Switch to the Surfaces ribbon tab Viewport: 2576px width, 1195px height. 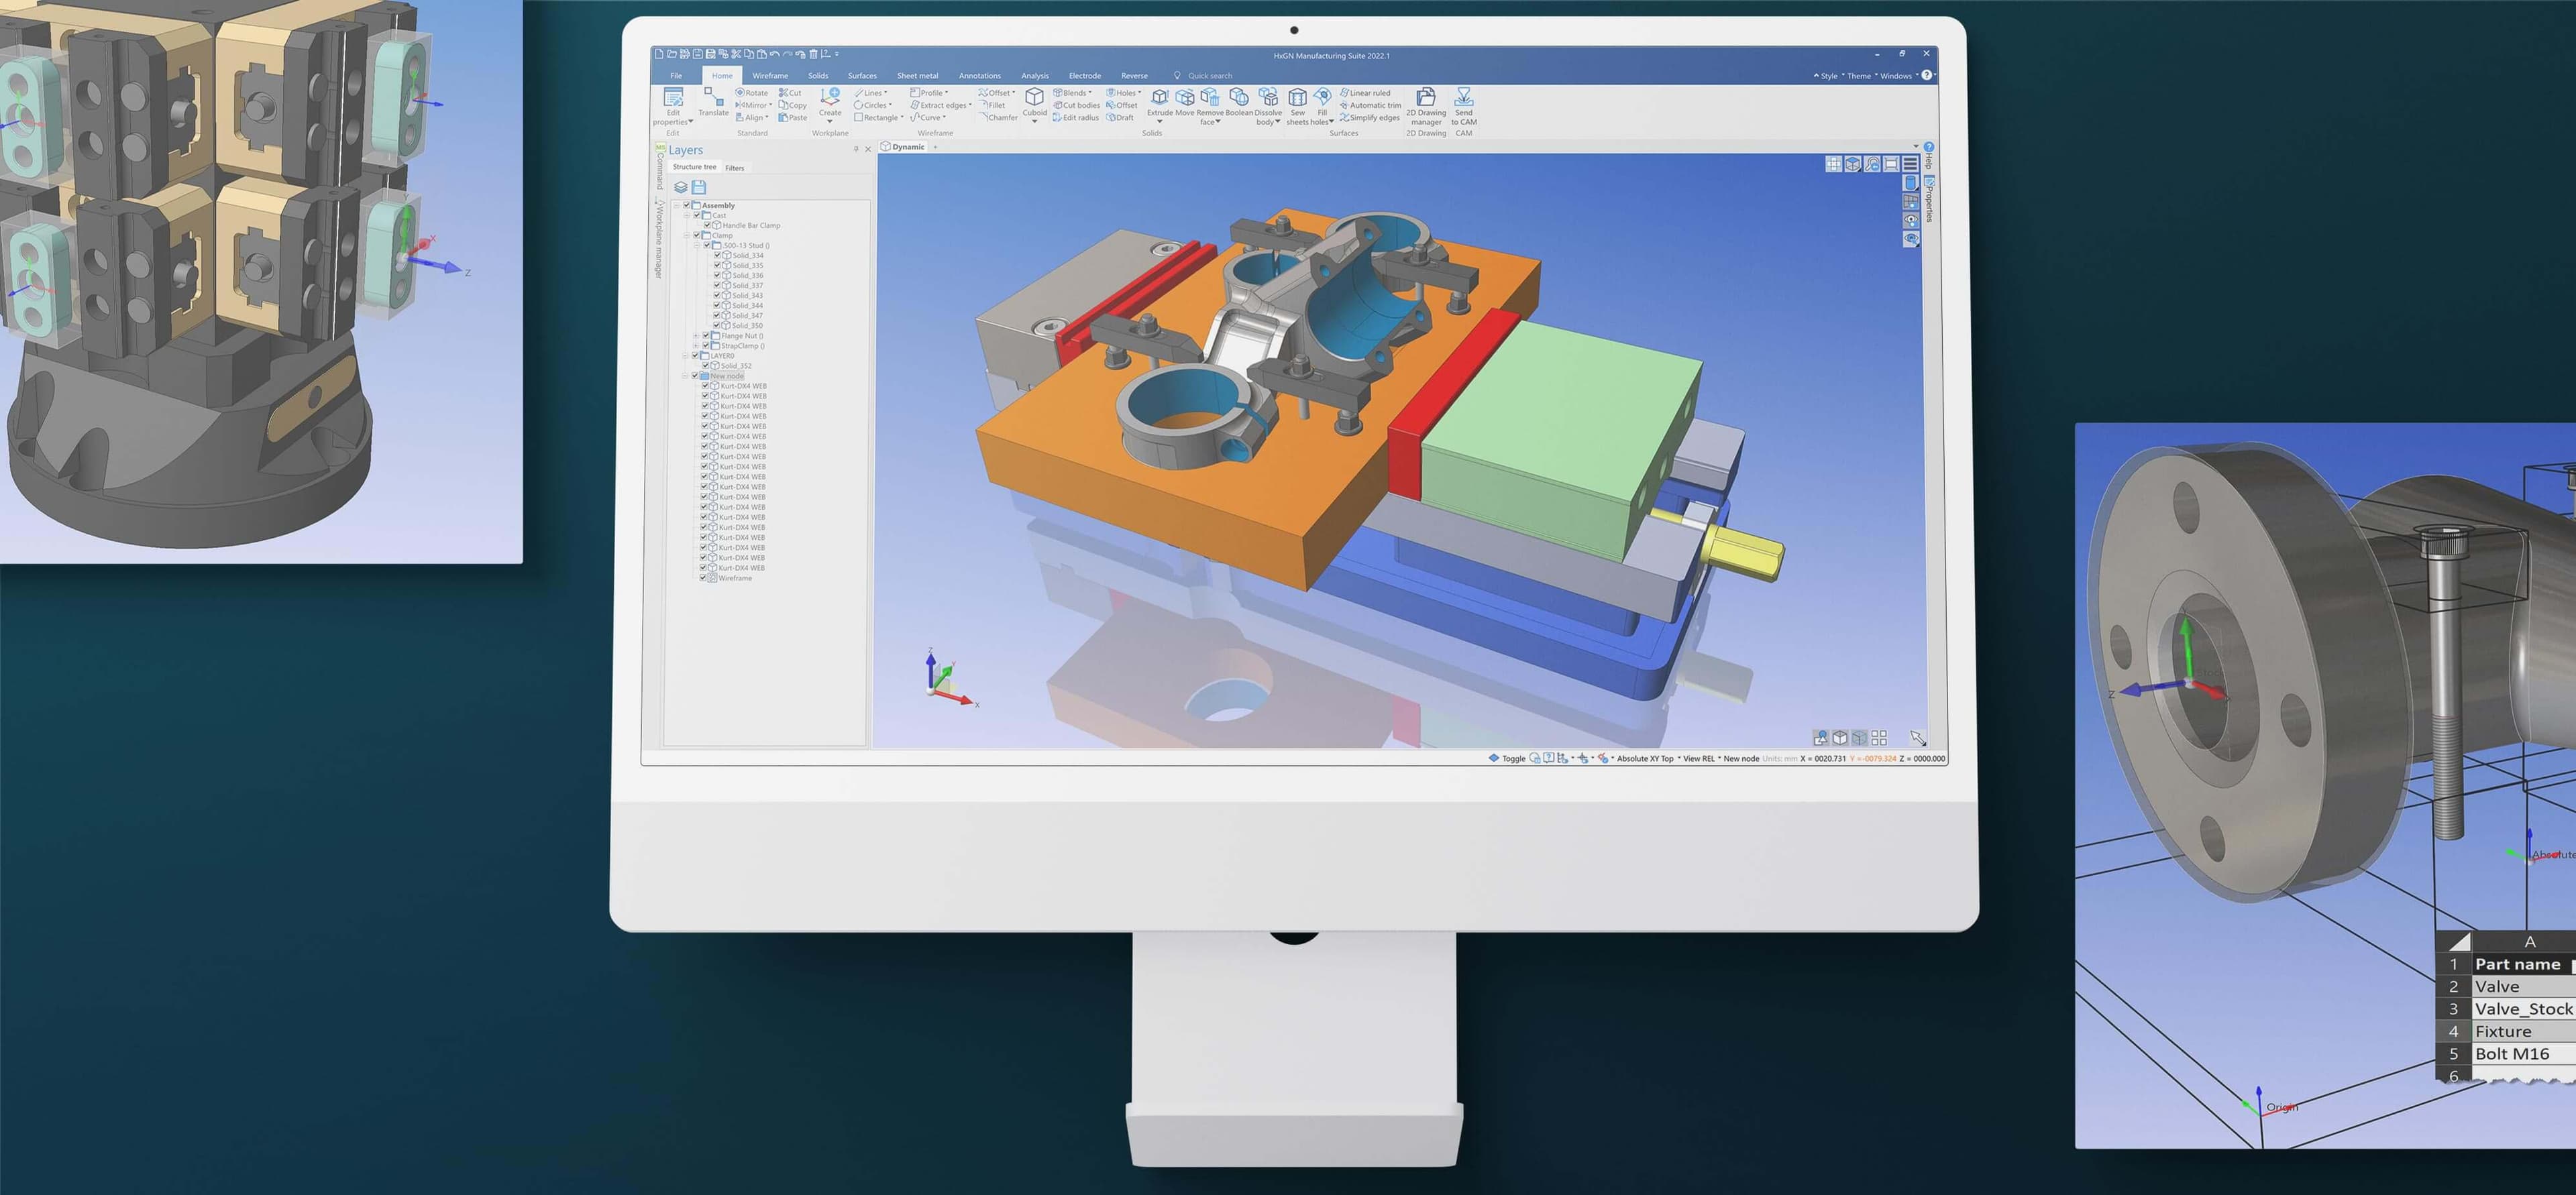tap(862, 76)
